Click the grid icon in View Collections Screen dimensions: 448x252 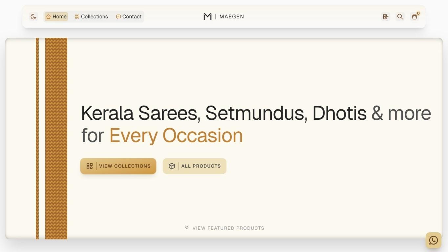90,166
